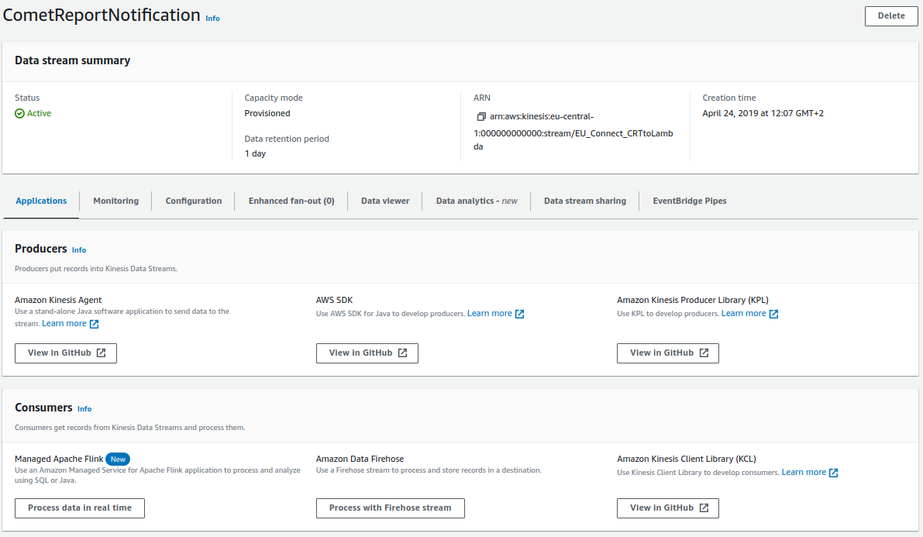Image resolution: width=923 pixels, height=537 pixels.
Task: Open the Data stream sharing tab
Action: pos(585,201)
